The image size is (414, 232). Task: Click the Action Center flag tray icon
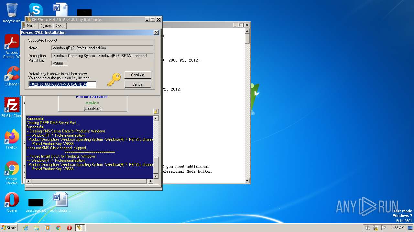pos(384,228)
